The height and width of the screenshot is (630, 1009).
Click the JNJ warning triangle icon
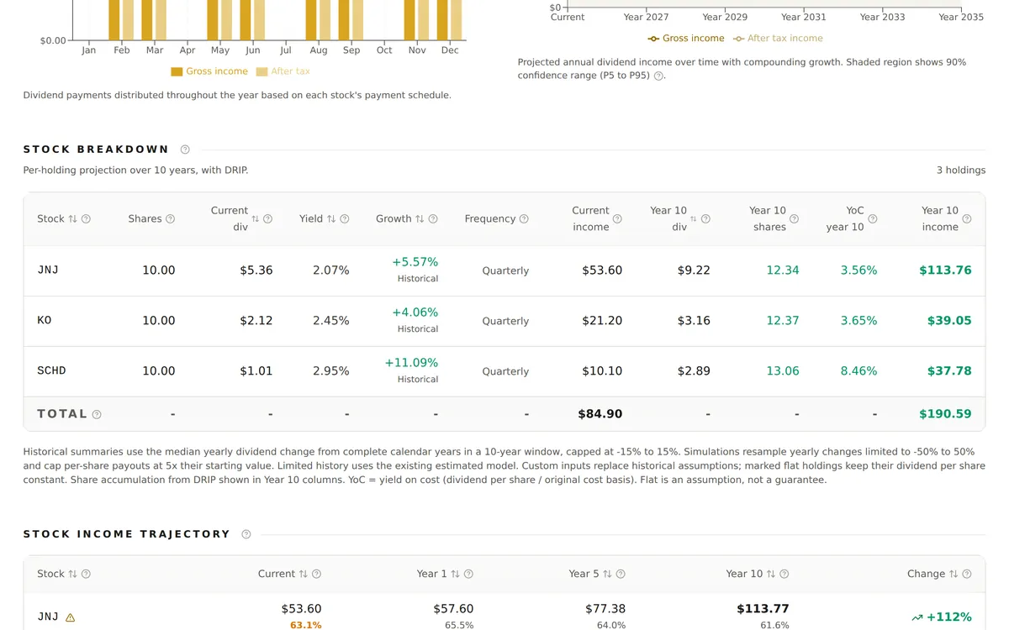point(71,617)
